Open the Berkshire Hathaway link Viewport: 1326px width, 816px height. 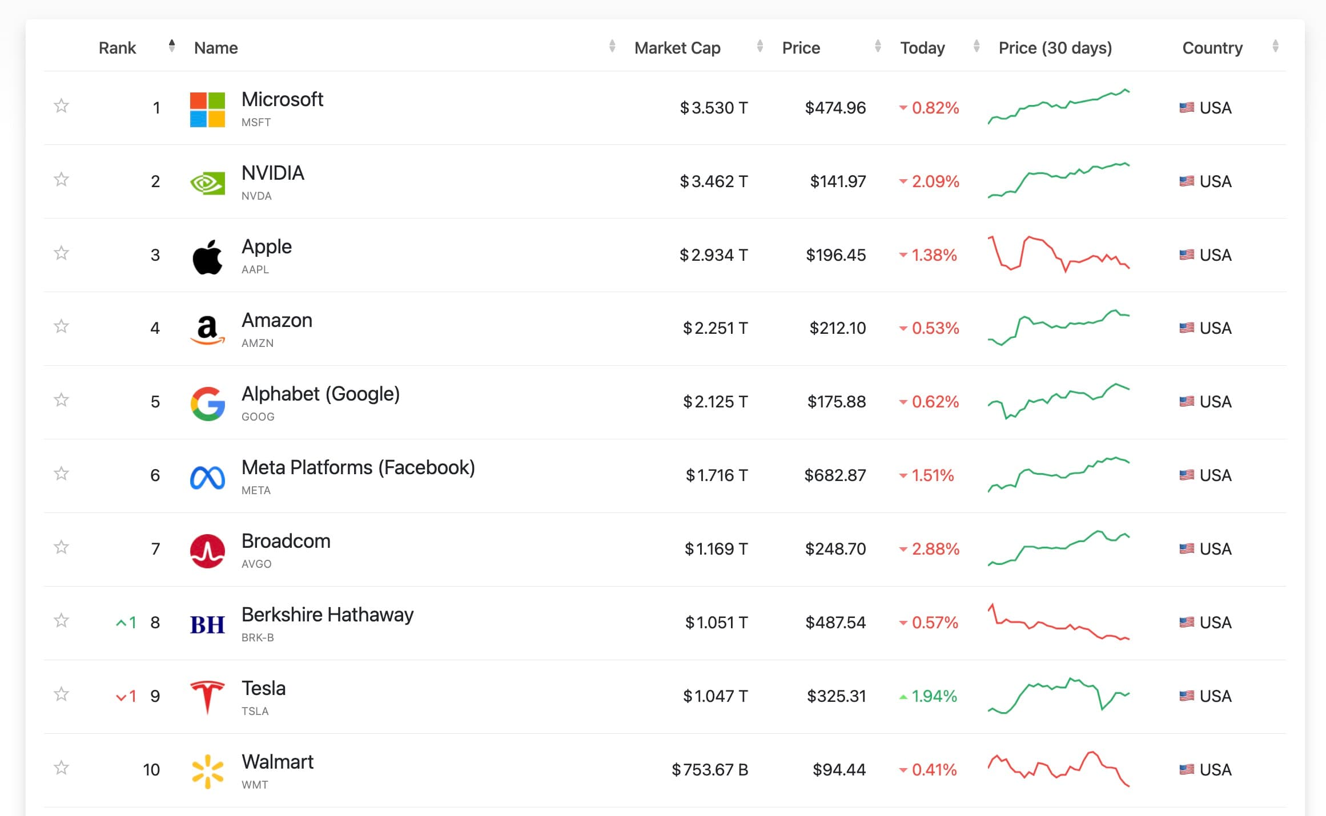coord(327,615)
